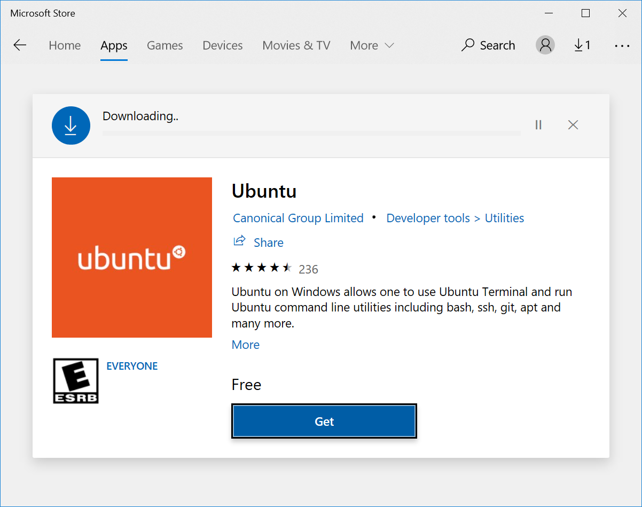Click the Free price label
The height and width of the screenshot is (507, 642).
pyautogui.click(x=246, y=385)
